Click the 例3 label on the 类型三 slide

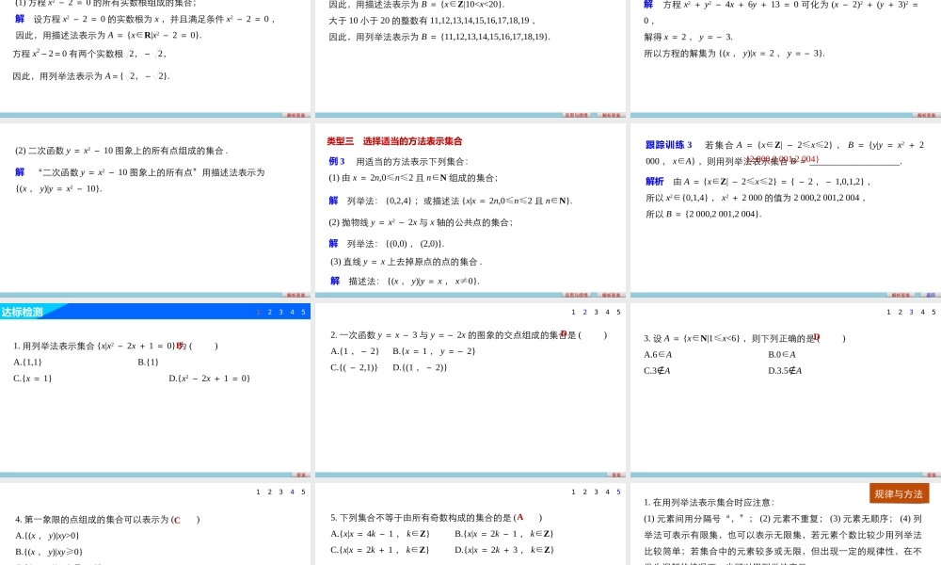click(331, 164)
